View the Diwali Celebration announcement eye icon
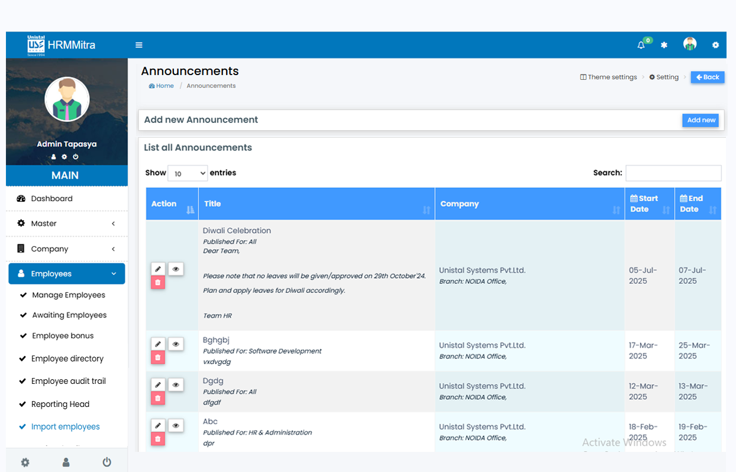Viewport: 736px width, 472px height. (x=176, y=269)
